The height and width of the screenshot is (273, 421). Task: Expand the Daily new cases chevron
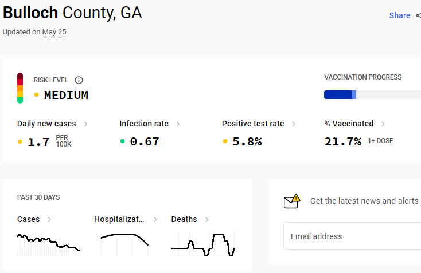click(x=85, y=124)
